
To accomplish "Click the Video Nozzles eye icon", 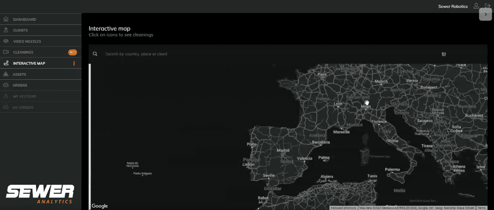I will coord(6,41).
